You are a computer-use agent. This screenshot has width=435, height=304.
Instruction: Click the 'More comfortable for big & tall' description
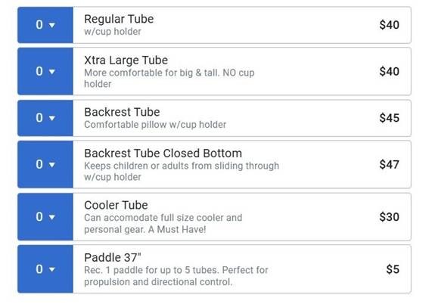169,78
